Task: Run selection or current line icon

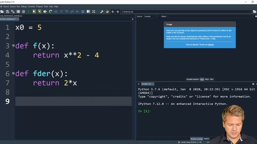Action: (45, 12)
